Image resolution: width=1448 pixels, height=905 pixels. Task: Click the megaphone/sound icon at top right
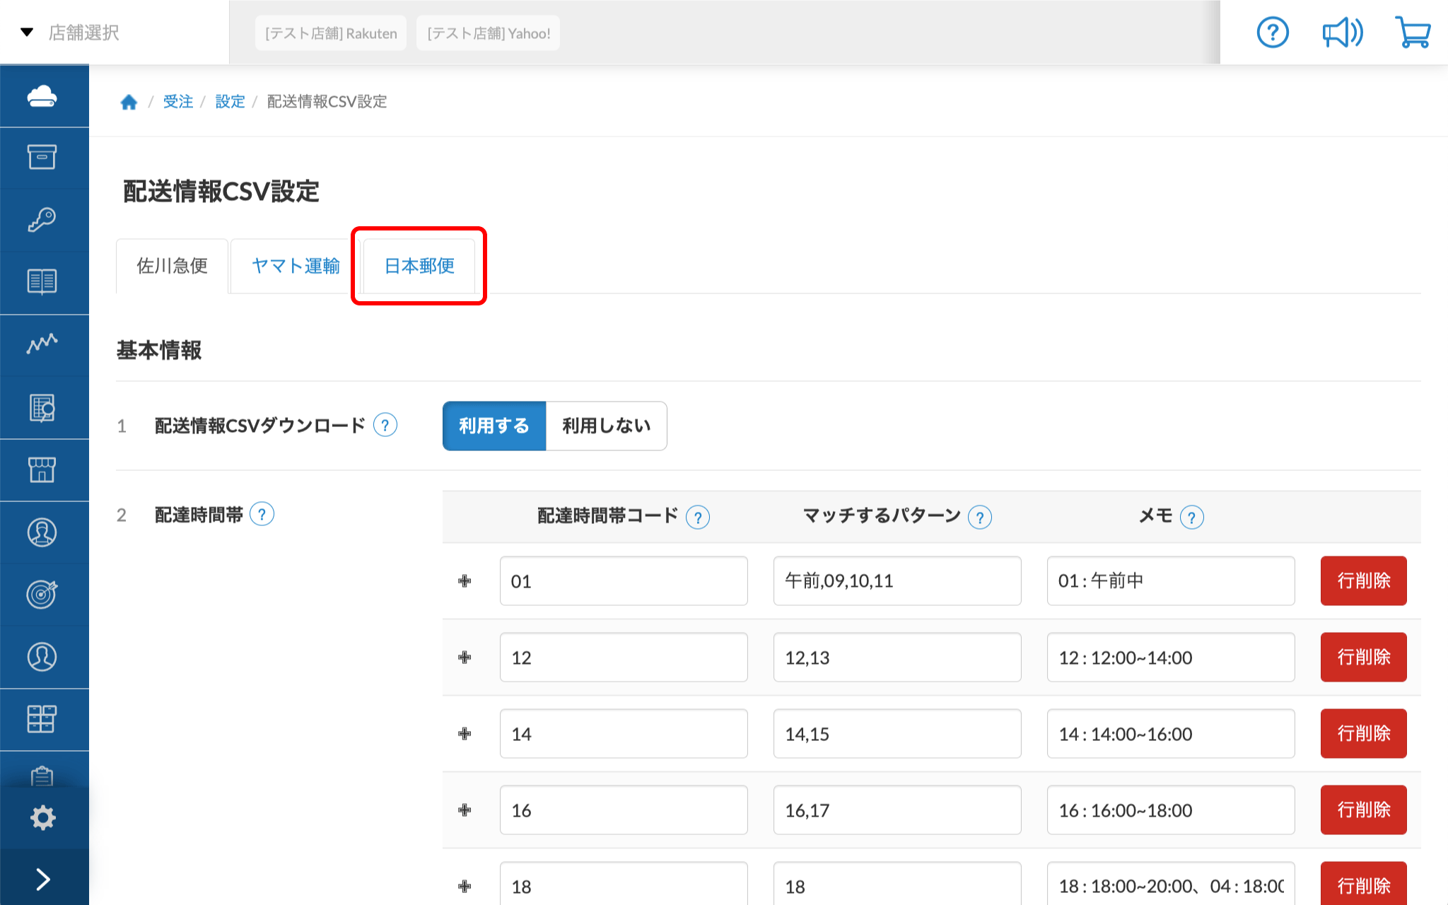1342,31
